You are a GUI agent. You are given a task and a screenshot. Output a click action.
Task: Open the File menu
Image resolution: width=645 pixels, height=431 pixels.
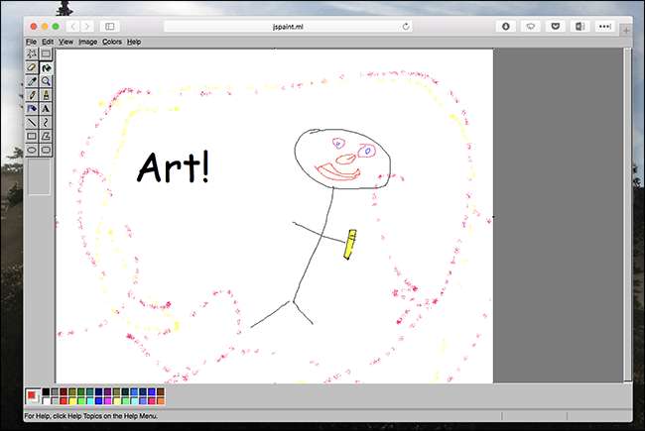[31, 42]
